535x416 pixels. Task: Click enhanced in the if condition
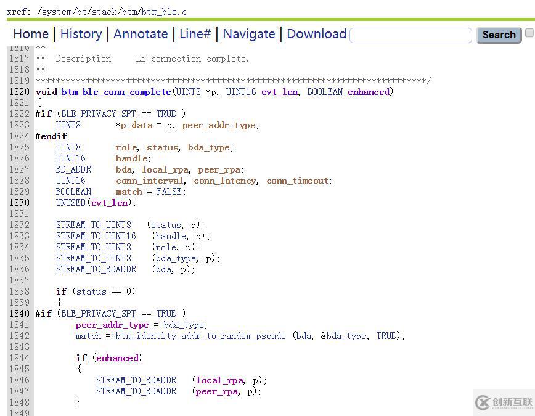[x=117, y=358]
